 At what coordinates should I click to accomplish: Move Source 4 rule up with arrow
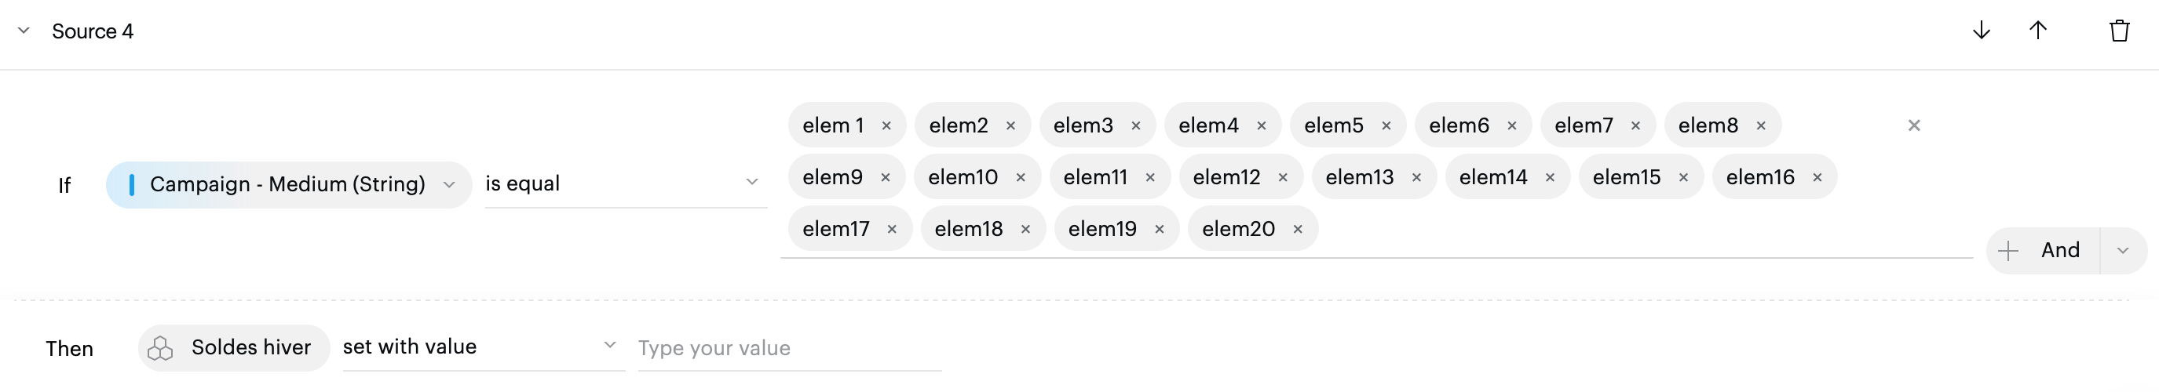click(x=2037, y=31)
